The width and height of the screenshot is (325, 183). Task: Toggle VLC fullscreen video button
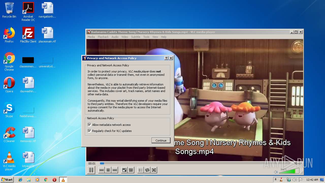(x=124, y=170)
